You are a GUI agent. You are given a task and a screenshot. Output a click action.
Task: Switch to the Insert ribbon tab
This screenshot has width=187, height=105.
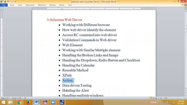[20, 5]
